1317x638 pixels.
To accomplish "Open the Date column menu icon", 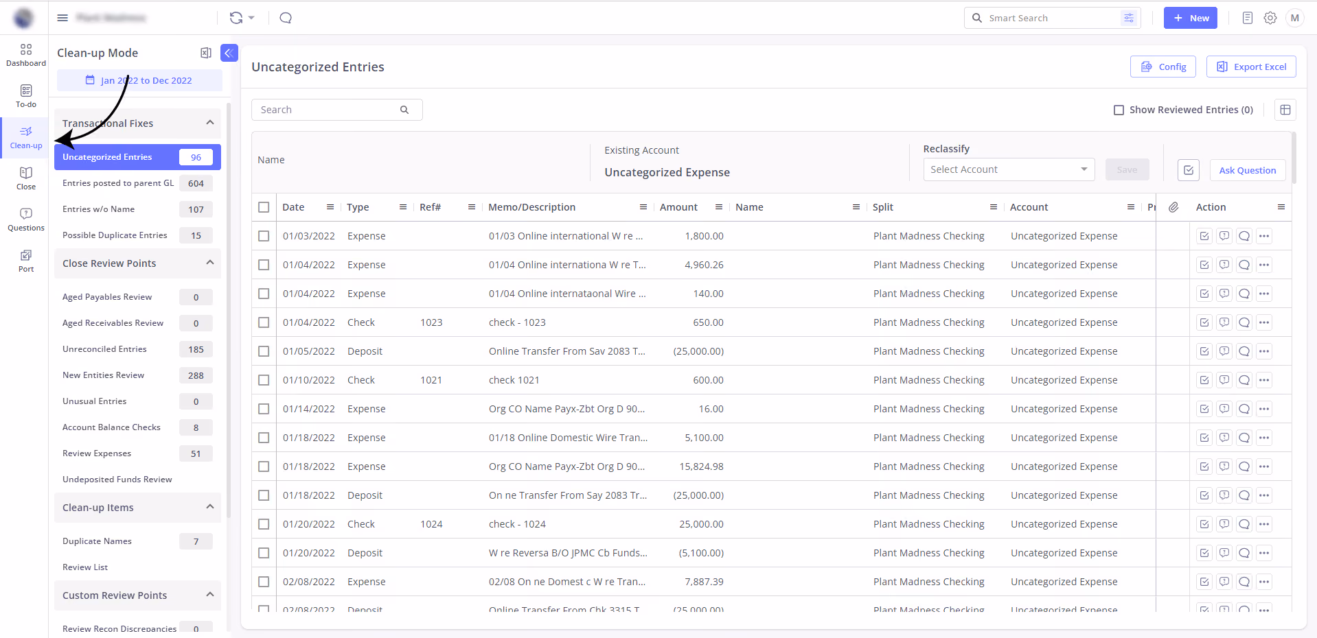I will point(330,207).
